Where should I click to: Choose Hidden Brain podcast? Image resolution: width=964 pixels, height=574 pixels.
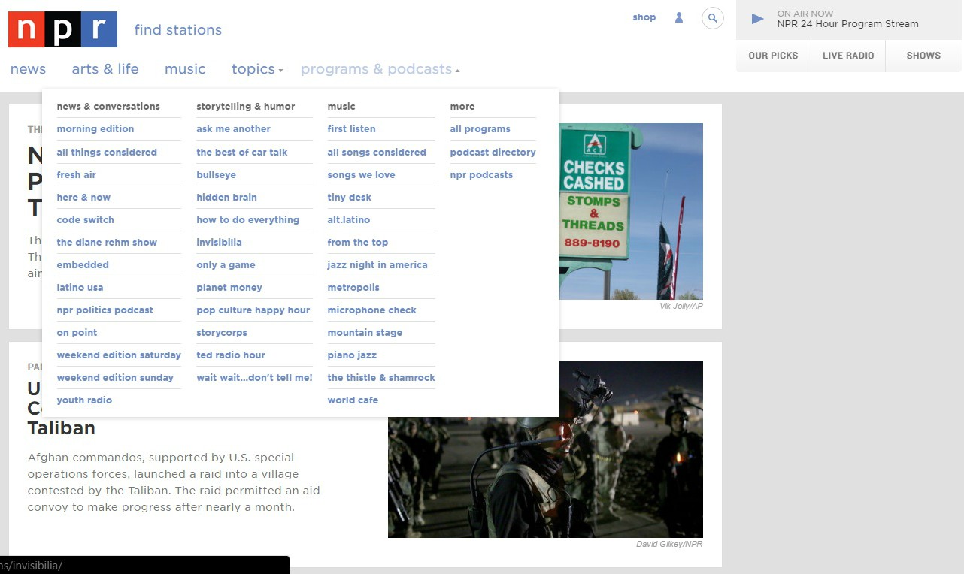coord(227,197)
